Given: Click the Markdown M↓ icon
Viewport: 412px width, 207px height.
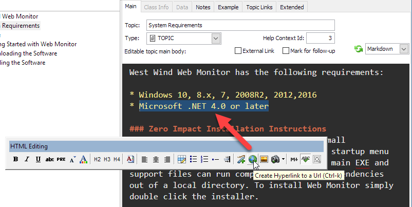Looking at the screenshot, I should tap(294, 159).
